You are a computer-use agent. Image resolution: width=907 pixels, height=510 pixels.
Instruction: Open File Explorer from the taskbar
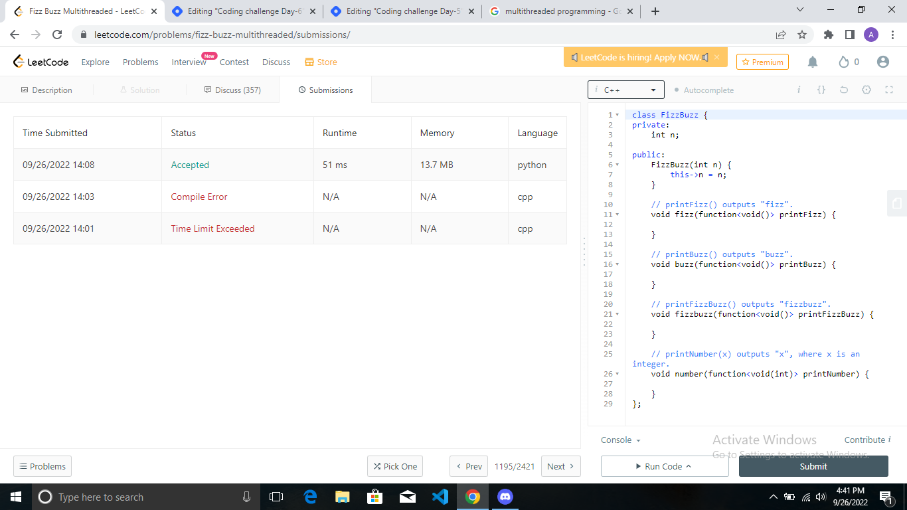(x=342, y=497)
